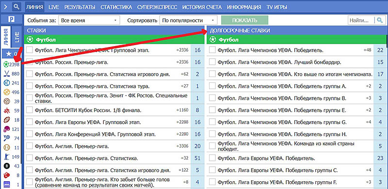Select vertical LIVE sidebar tab
388x189 pixels.
(16, 37)
